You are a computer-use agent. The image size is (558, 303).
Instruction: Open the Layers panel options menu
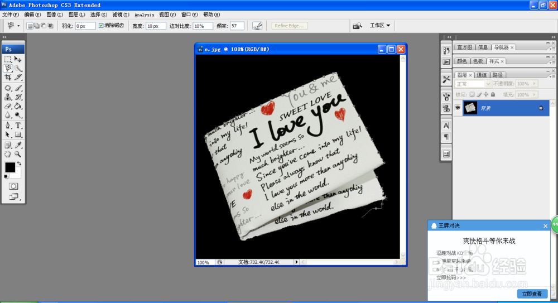[552, 76]
